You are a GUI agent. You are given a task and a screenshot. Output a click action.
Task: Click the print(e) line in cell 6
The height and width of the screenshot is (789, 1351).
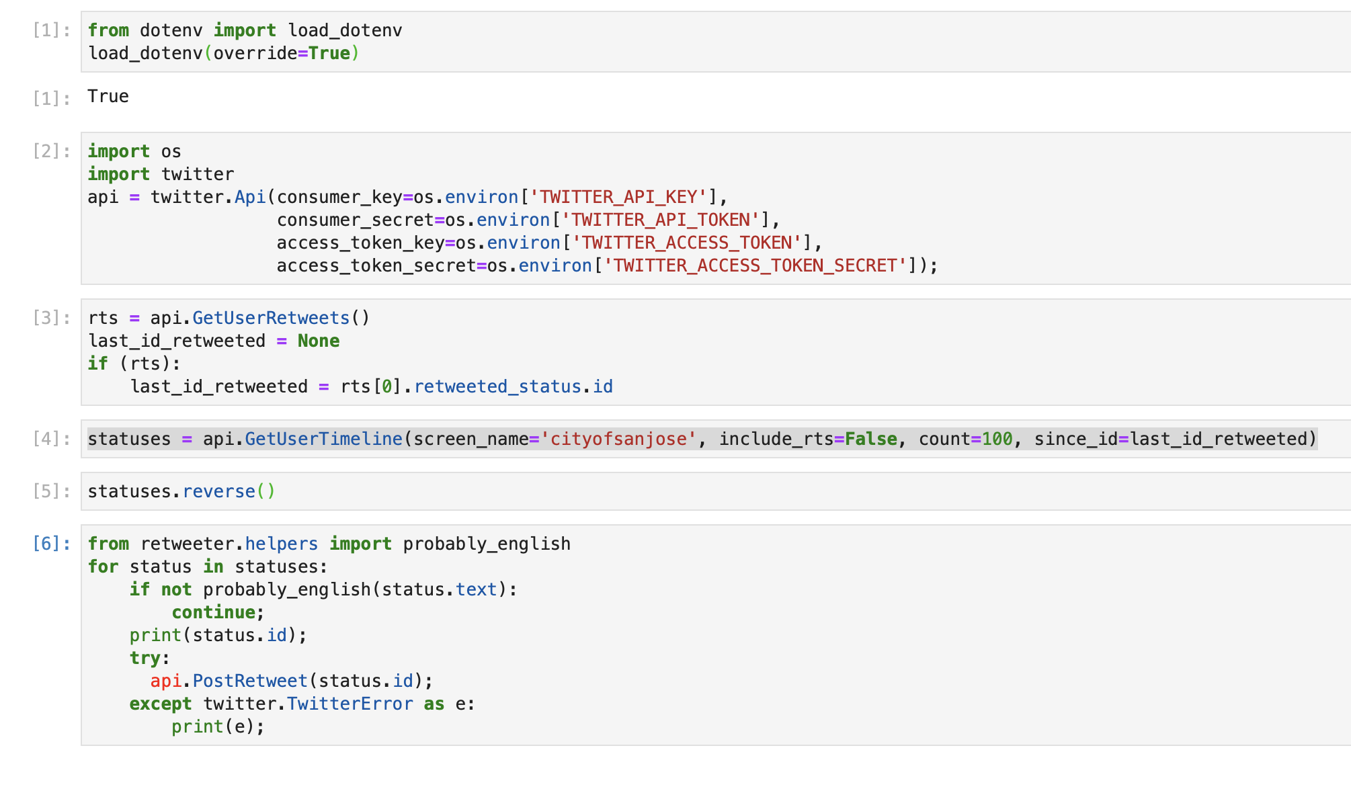pos(218,726)
